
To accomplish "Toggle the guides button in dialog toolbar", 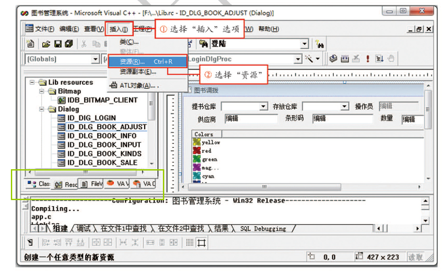I will click(x=202, y=243).
